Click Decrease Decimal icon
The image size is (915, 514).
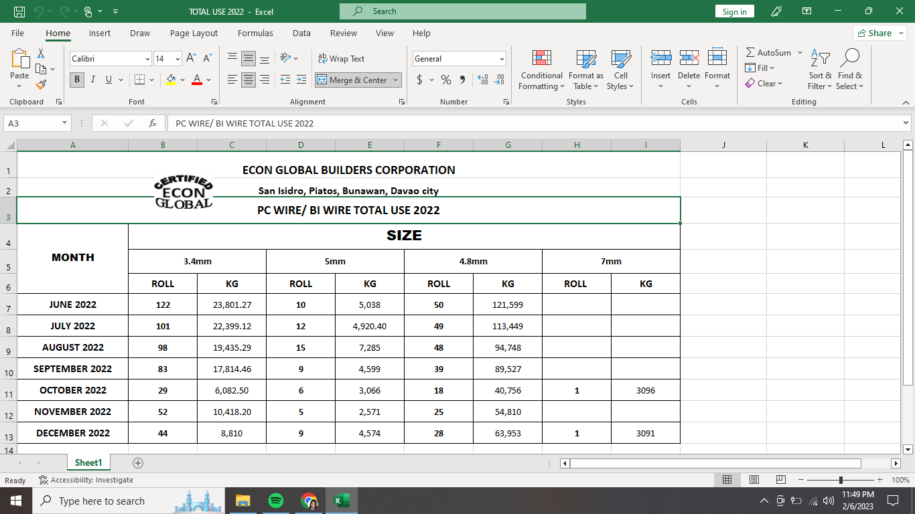coord(499,80)
